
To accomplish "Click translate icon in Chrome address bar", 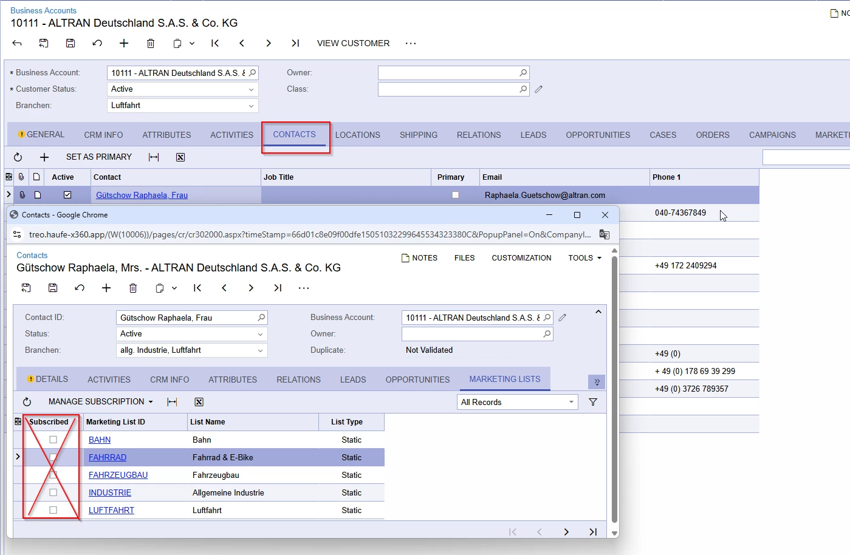I will tap(605, 234).
